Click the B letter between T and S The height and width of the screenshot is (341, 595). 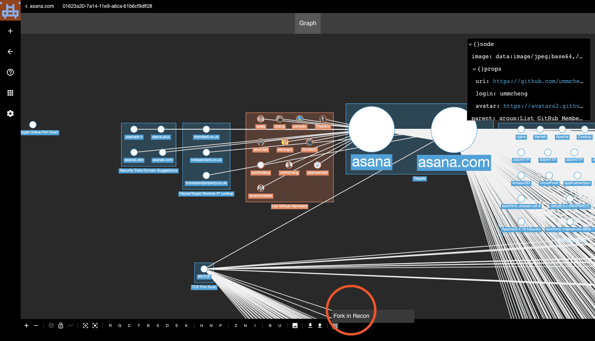click(x=148, y=326)
